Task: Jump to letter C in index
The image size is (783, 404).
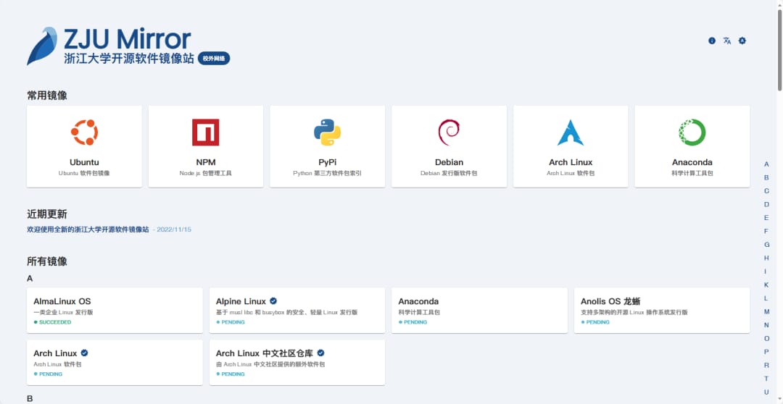Action: [766, 191]
